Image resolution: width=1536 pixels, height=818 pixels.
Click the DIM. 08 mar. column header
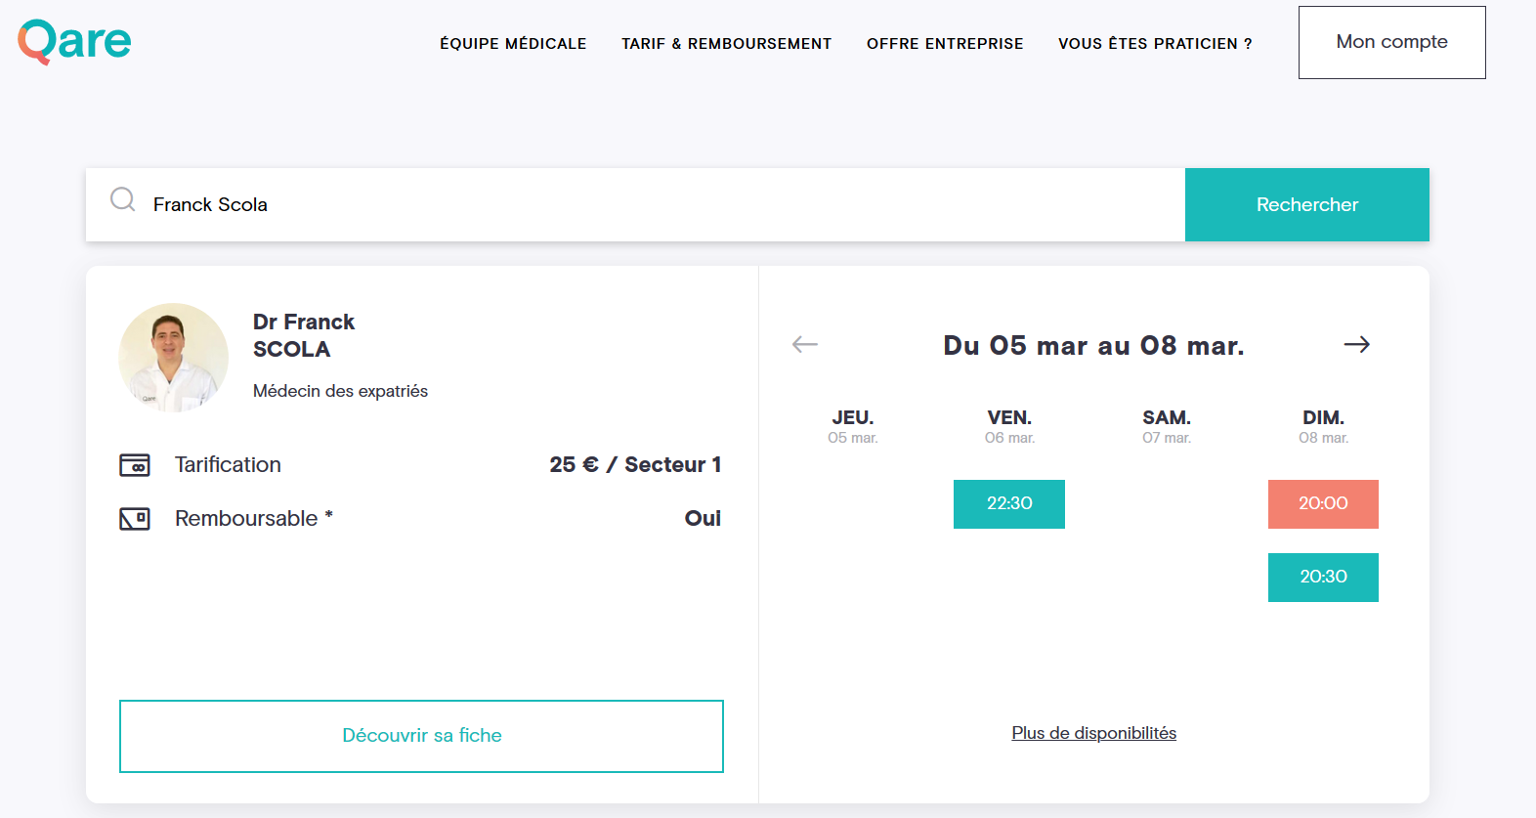[1323, 427]
